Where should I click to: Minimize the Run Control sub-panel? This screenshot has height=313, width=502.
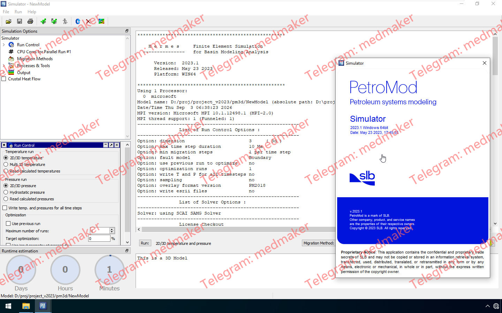point(106,145)
